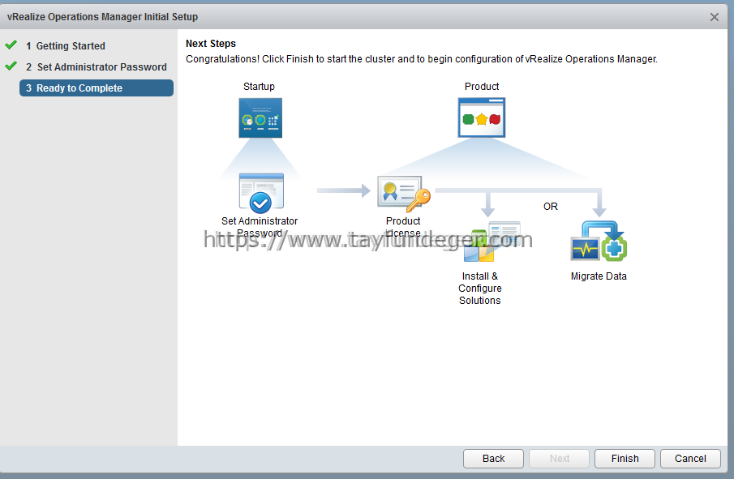
Task: Click the green checkmark beside Getting Started
Action: tap(11, 45)
